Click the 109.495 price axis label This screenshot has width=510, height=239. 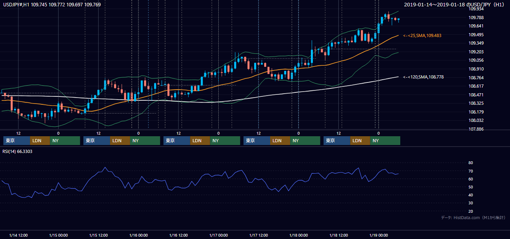point(476,35)
